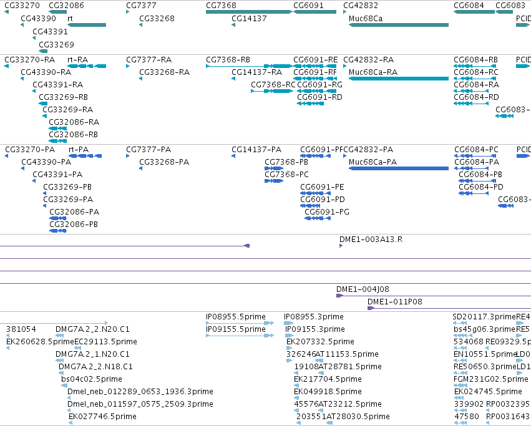Open the CG14137 gene label
Screen dimensions: 531x426
coord(249,18)
